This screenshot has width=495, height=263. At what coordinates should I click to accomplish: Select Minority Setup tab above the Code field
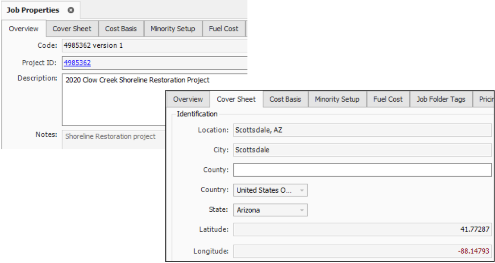pos(173,29)
